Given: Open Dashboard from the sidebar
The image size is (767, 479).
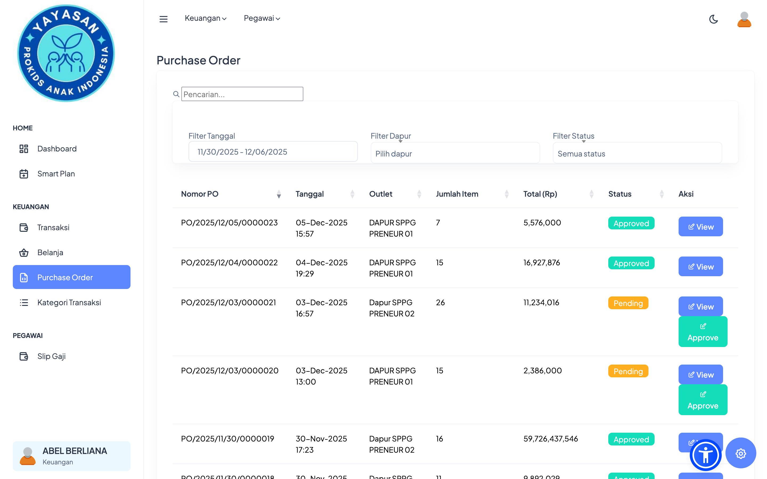Looking at the screenshot, I should pyautogui.click(x=57, y=148).
